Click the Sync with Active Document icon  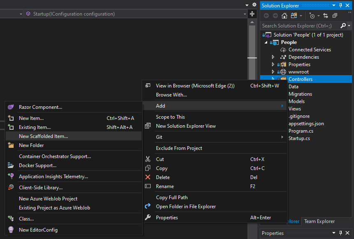[x=325, y=16]
